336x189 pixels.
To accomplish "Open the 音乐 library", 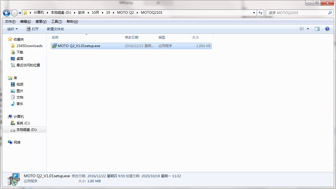I will (x=20, y=104).
